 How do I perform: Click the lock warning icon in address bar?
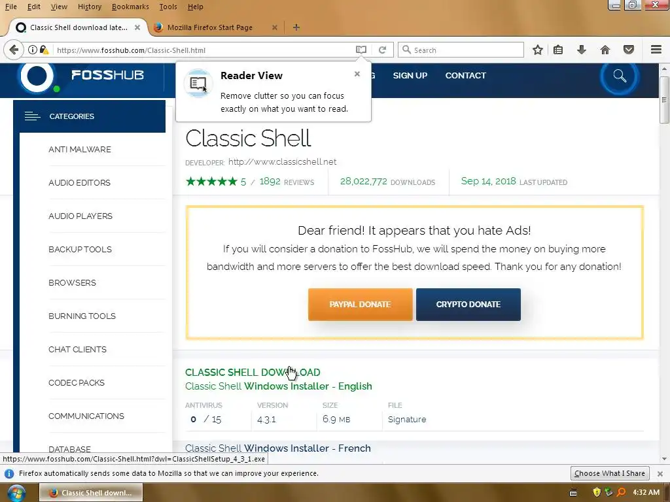point(44,50)
